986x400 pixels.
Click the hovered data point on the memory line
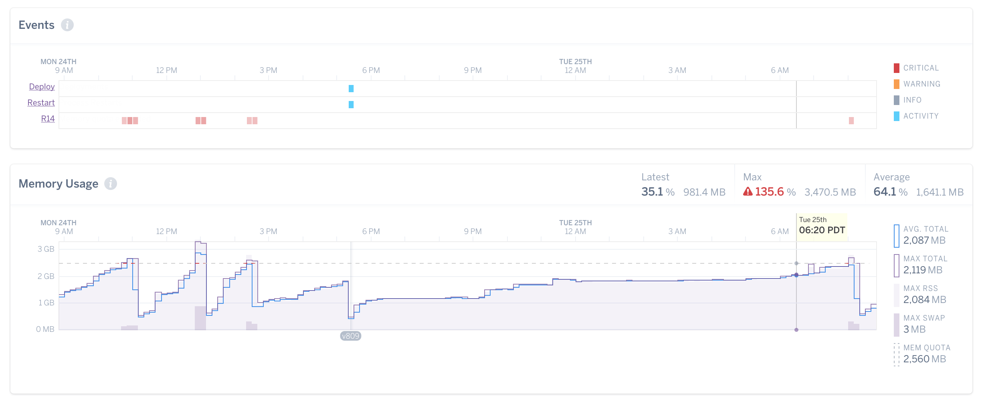[x=796, y=275]
